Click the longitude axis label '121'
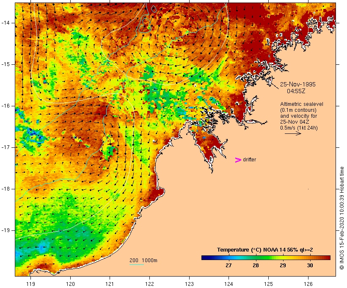Viewport: 347px width, 288px height. pyautogui.click(x=110, y=284)
